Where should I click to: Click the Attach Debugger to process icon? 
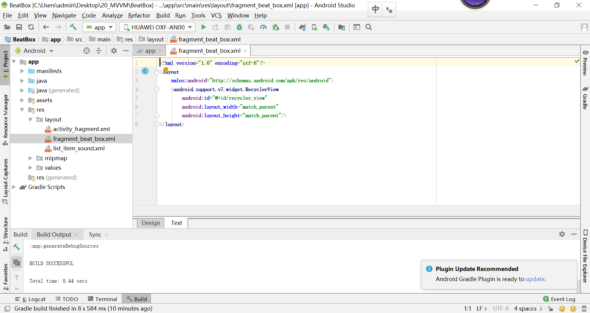[276, 27]
